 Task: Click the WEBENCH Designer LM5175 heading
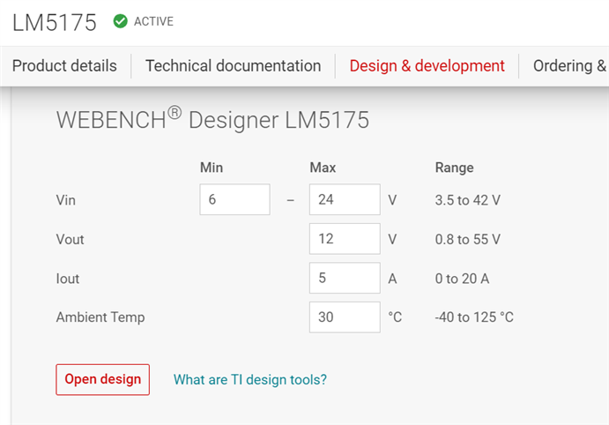tap(212, 120)
